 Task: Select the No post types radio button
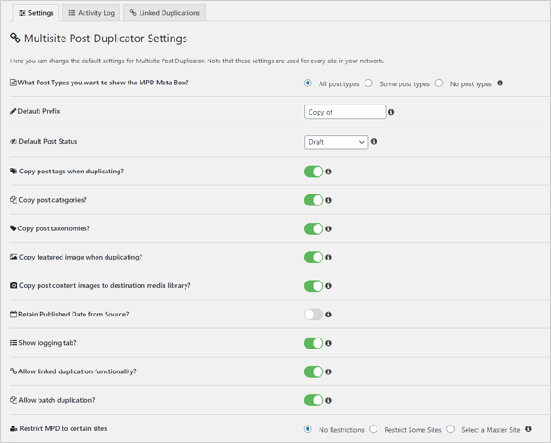(439, 83)
